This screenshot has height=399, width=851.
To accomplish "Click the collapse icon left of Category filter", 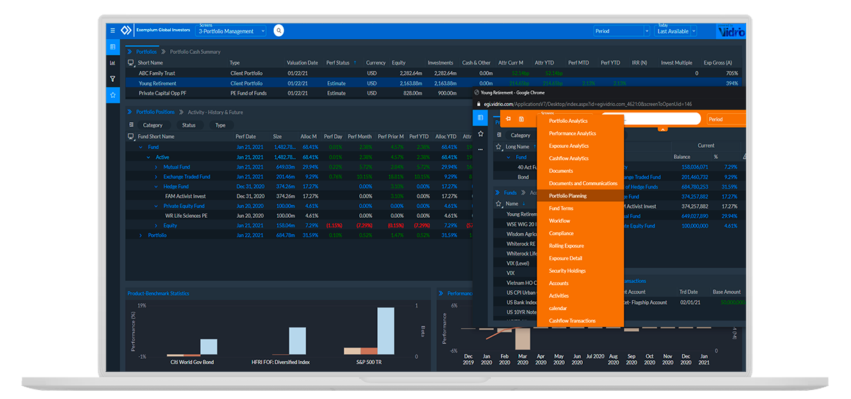I will coord(132,125).
